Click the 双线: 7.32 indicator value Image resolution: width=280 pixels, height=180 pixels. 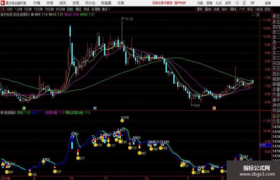click(24, 113)
